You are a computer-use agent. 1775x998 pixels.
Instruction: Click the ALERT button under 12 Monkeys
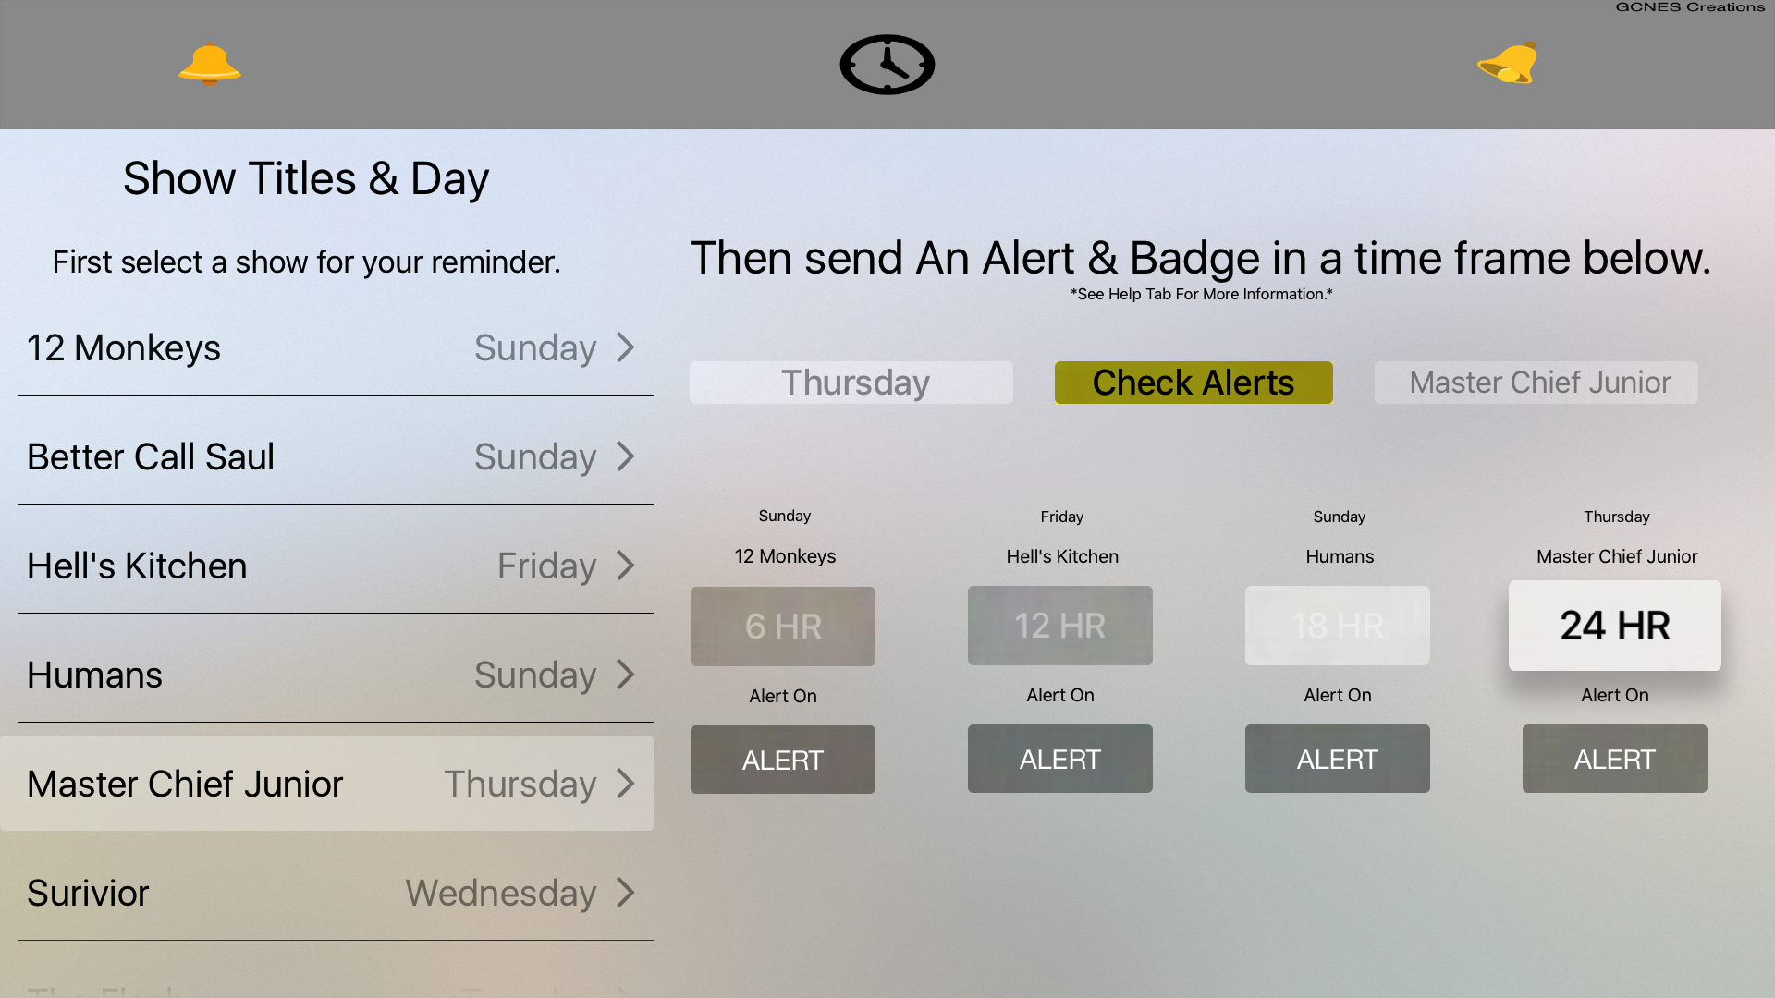tap(783, 760)
